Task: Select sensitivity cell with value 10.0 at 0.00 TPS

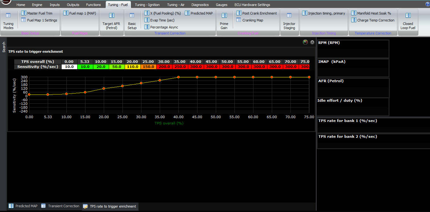Action: pos(69,67)
